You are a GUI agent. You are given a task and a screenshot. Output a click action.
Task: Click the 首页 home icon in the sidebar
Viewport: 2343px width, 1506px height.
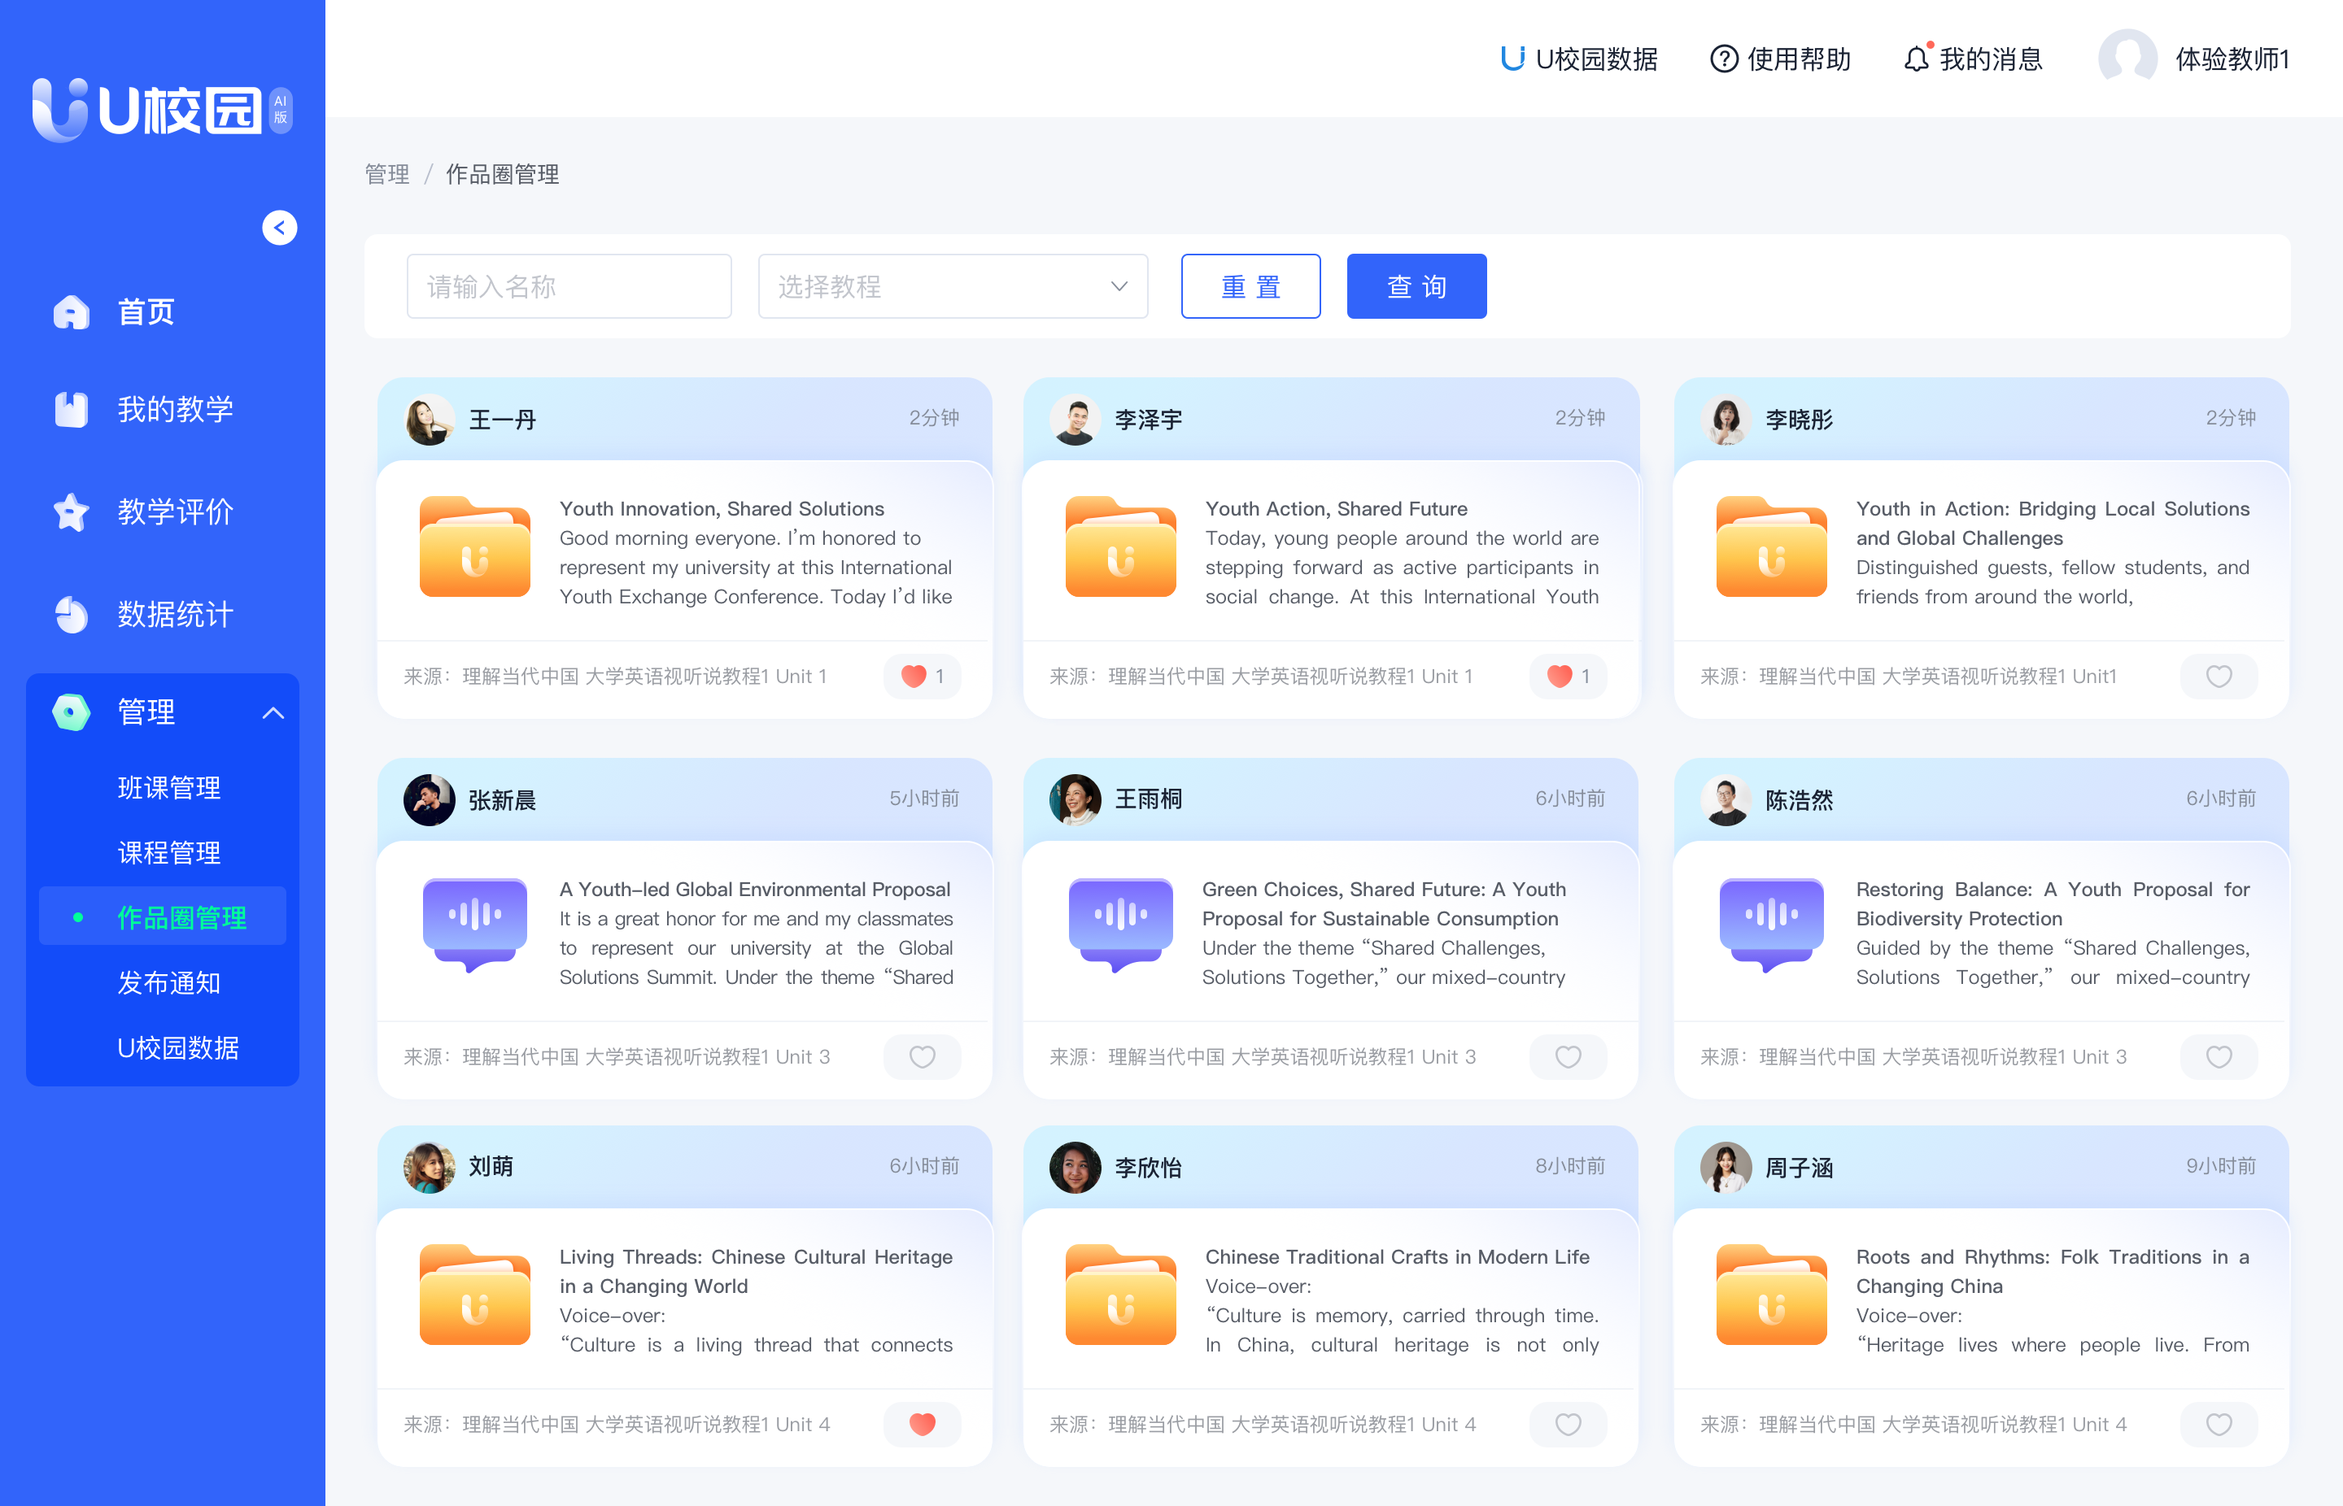[72, 312]
